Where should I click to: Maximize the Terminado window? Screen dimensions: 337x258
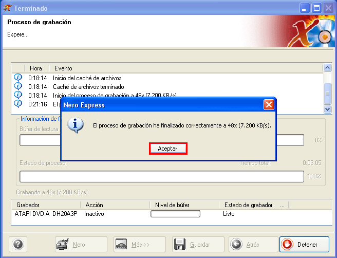tap(316, 8)
